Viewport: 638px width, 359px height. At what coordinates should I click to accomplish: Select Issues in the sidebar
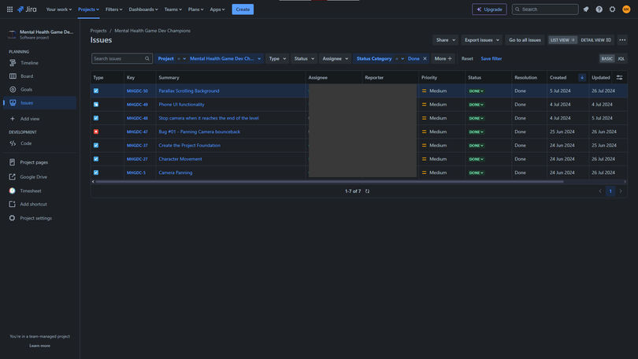[40, 103]
